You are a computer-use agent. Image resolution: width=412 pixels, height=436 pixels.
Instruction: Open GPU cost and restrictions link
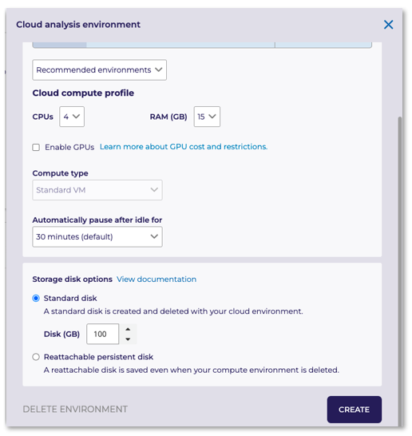pos(184,147)
